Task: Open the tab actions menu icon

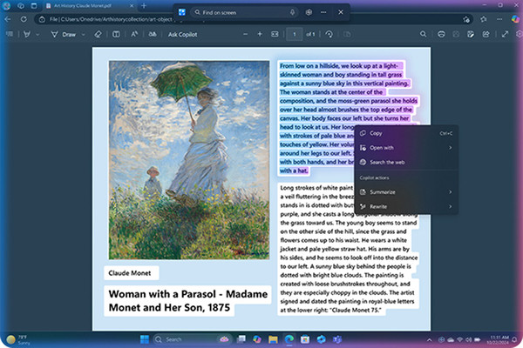Action: pyautogui.click(x=34, y=6)
